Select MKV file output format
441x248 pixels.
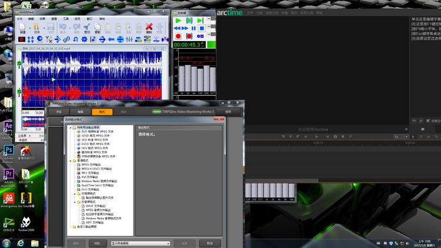click(91, 173)
